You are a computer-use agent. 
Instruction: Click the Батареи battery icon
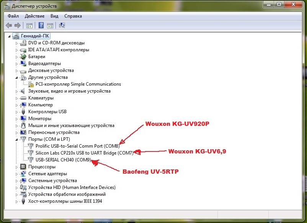pos(23,57)
